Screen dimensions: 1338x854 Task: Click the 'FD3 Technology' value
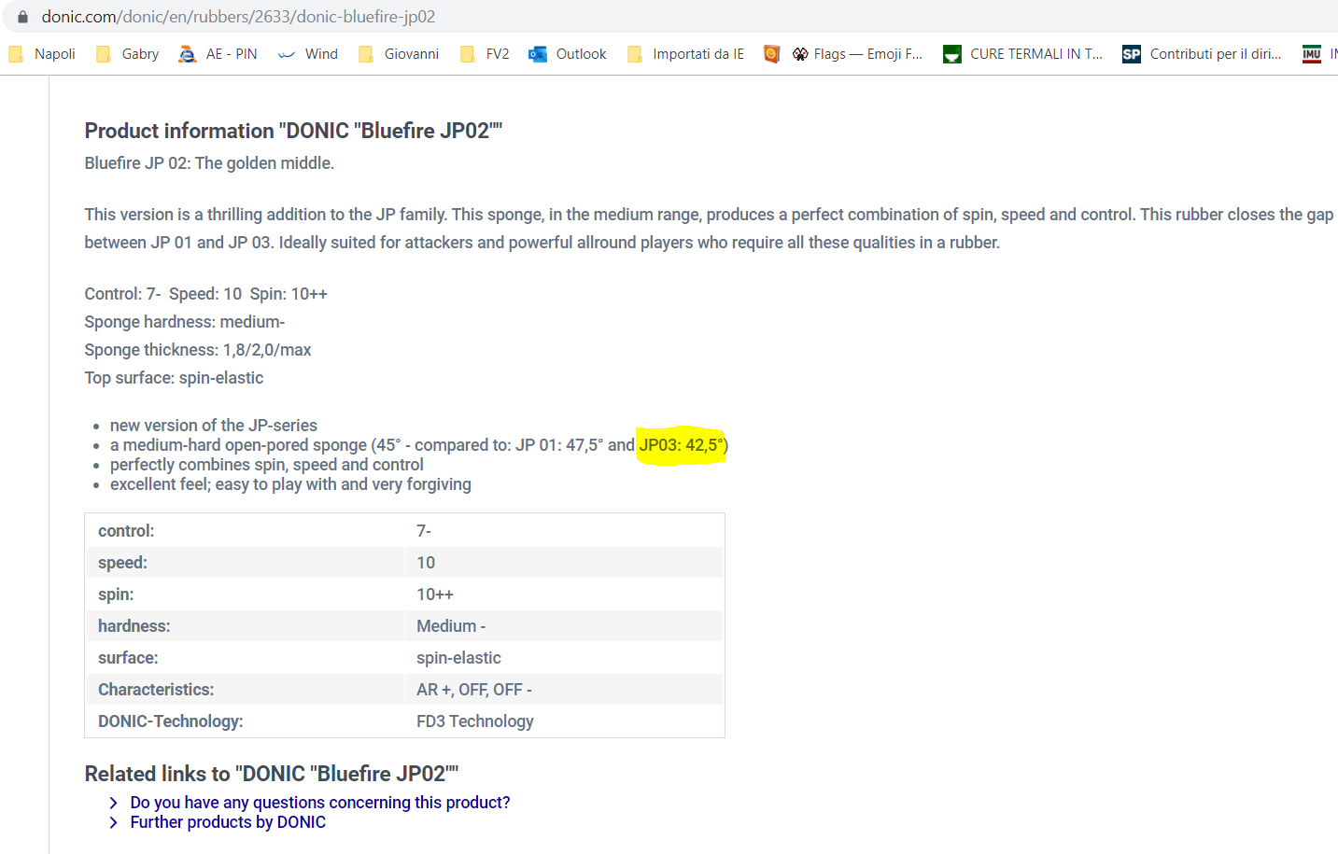click(475, 721)
